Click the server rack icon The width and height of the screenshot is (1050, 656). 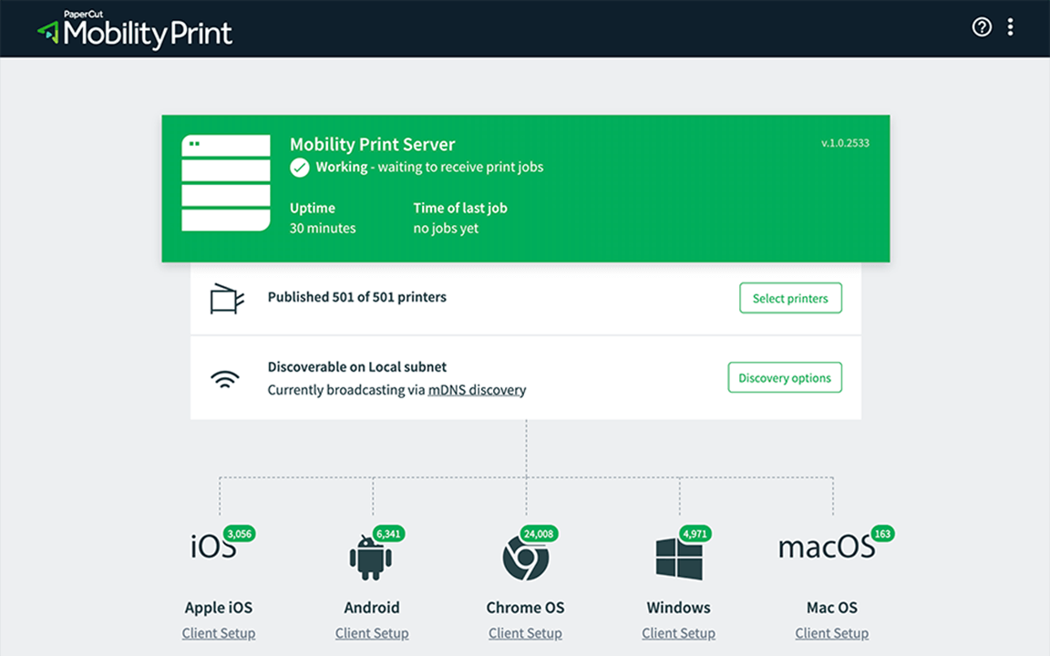226,183
